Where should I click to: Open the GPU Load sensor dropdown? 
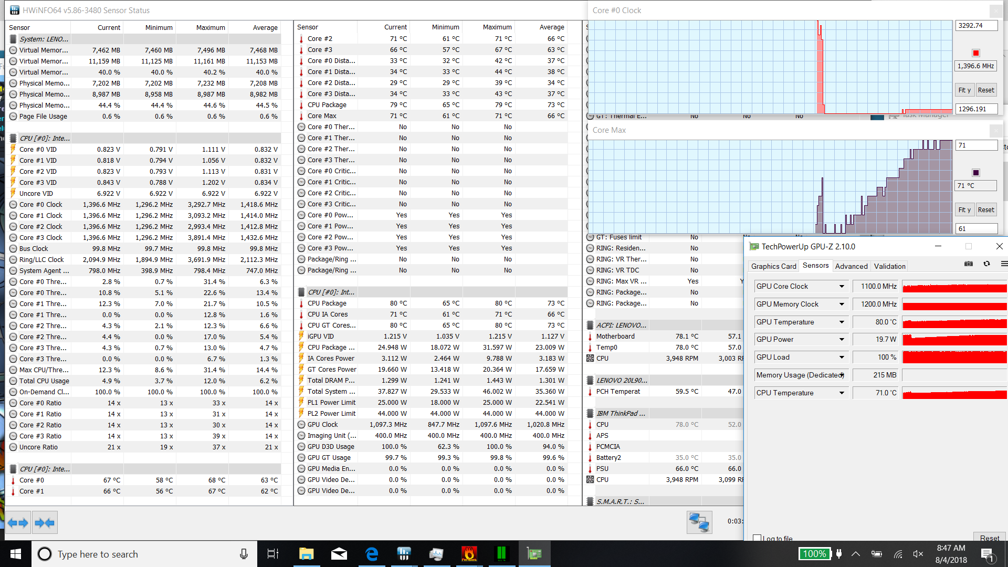coord(842,358)
